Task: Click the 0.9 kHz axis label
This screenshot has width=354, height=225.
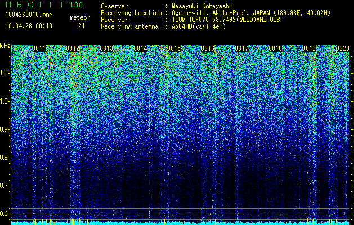Action: pyautogui.click(x=5, y=129)
